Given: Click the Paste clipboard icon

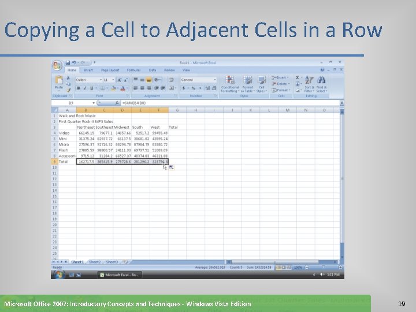Looking at the screenshot, I should [x=59, y=80].
